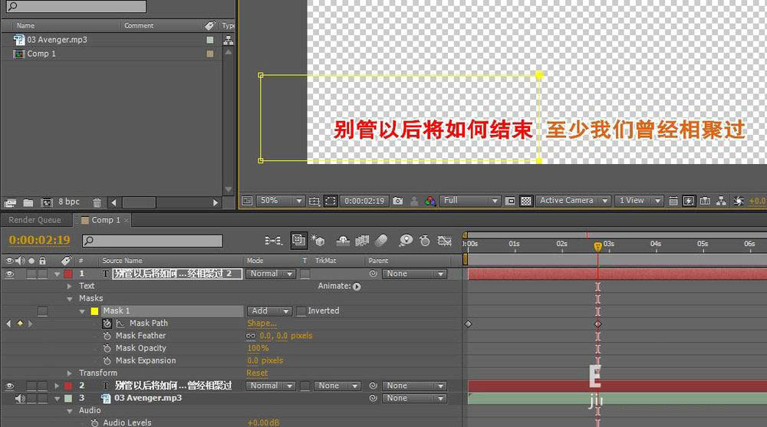This screenshot has width=767, height=427.
Task: Open Active Camera view dropdown
Action: 573,201
